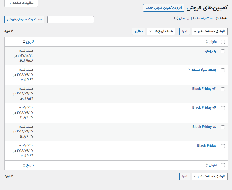Sort by date using header sort arrows
The height and width of the screenshot is (190, 232).
24,42
